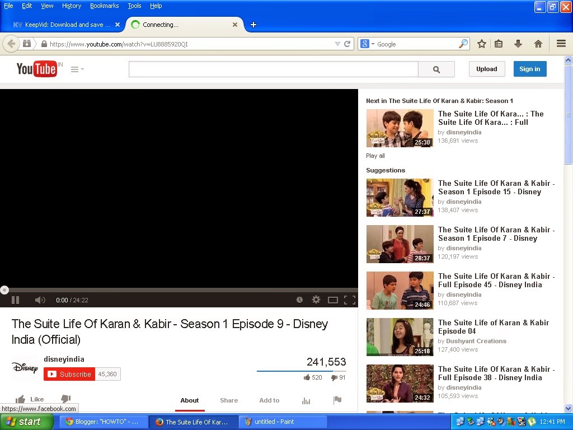Viewport: 573px width, 430px height.
Task: Open a new tab with plus button
Action: (x=253, y=25)
